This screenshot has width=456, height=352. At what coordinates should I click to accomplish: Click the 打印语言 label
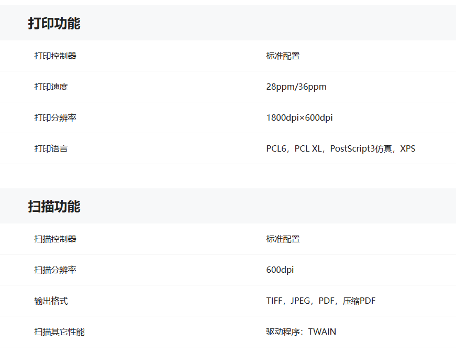pyautogui.click(x=51, y=148)
